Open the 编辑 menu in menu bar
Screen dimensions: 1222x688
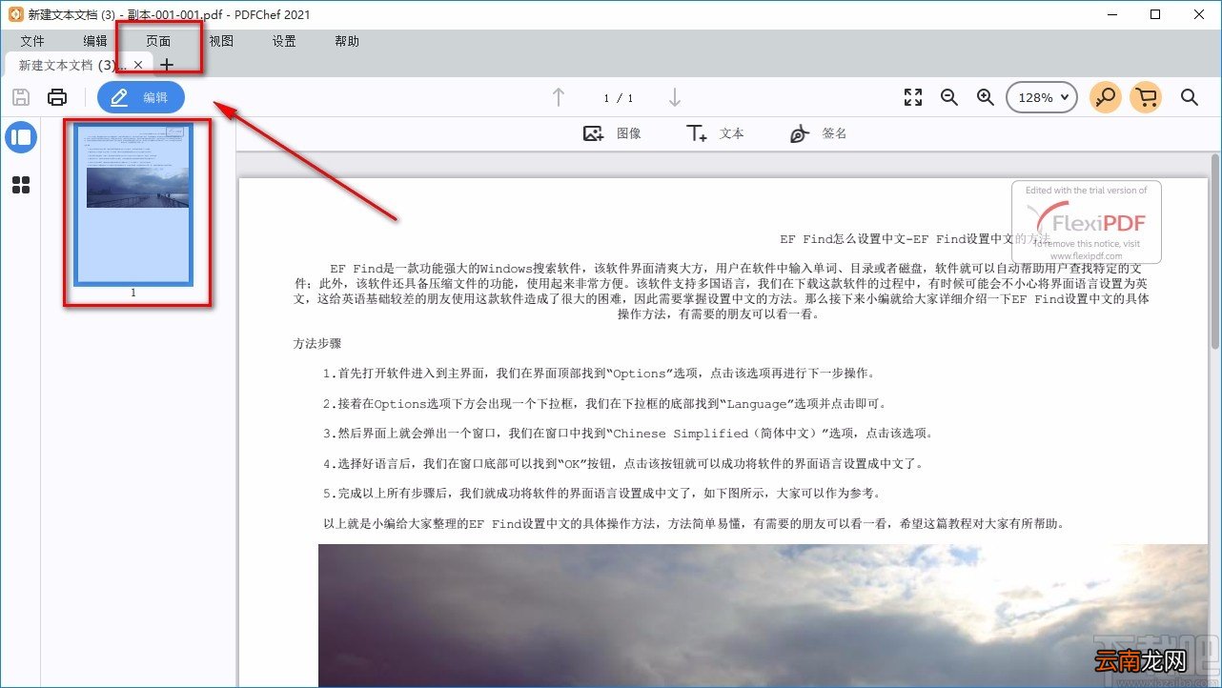tap(95, 41)
